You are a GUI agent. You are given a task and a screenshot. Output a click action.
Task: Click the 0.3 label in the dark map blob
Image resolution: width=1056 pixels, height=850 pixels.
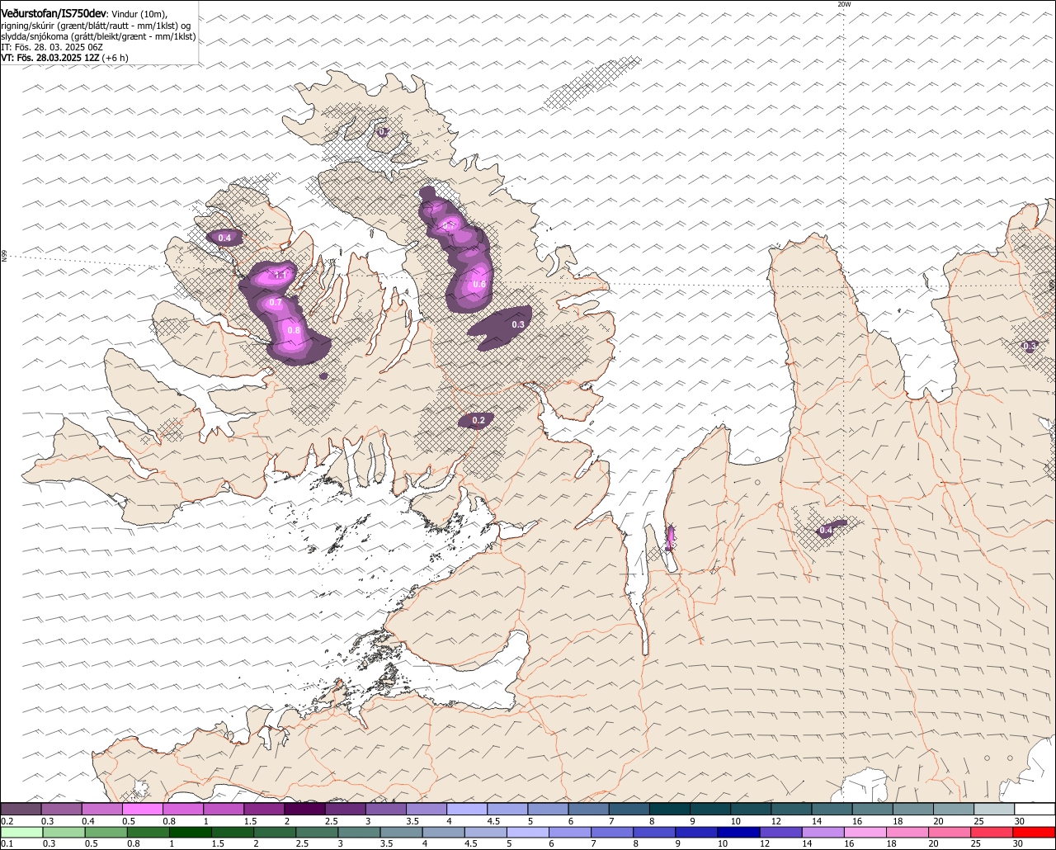(518, 324)
